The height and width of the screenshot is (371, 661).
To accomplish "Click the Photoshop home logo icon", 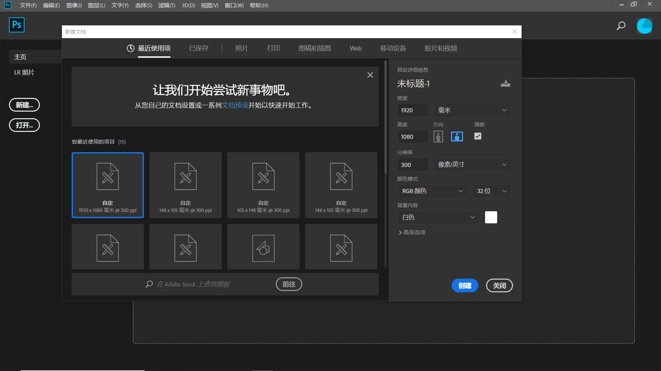I will (17, 25).
